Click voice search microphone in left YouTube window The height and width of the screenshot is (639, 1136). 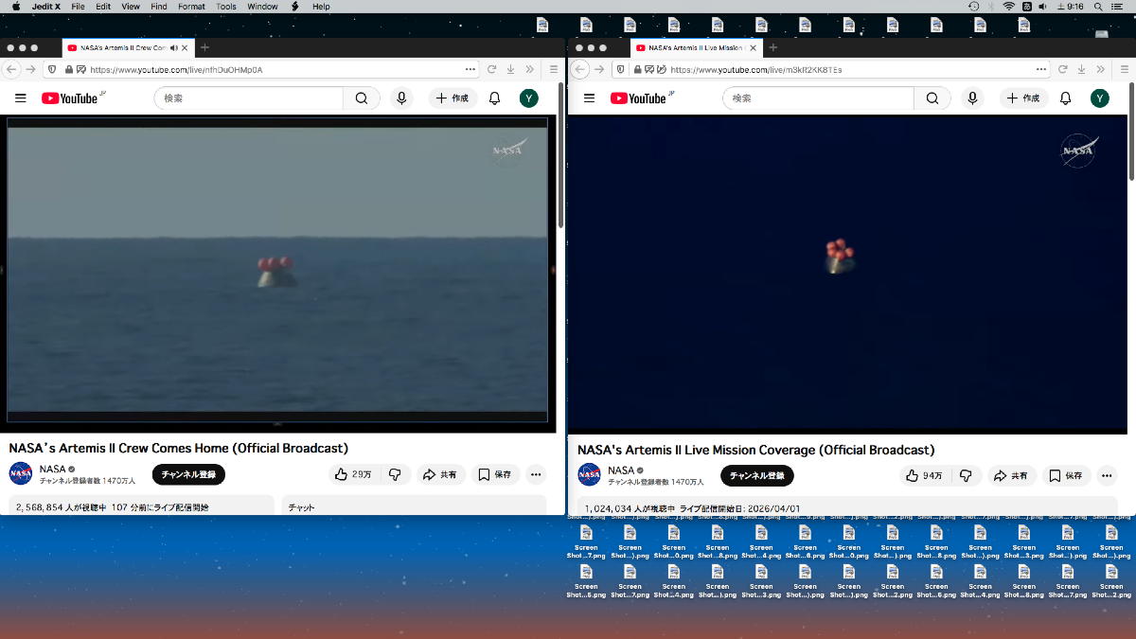click(402, 98)
